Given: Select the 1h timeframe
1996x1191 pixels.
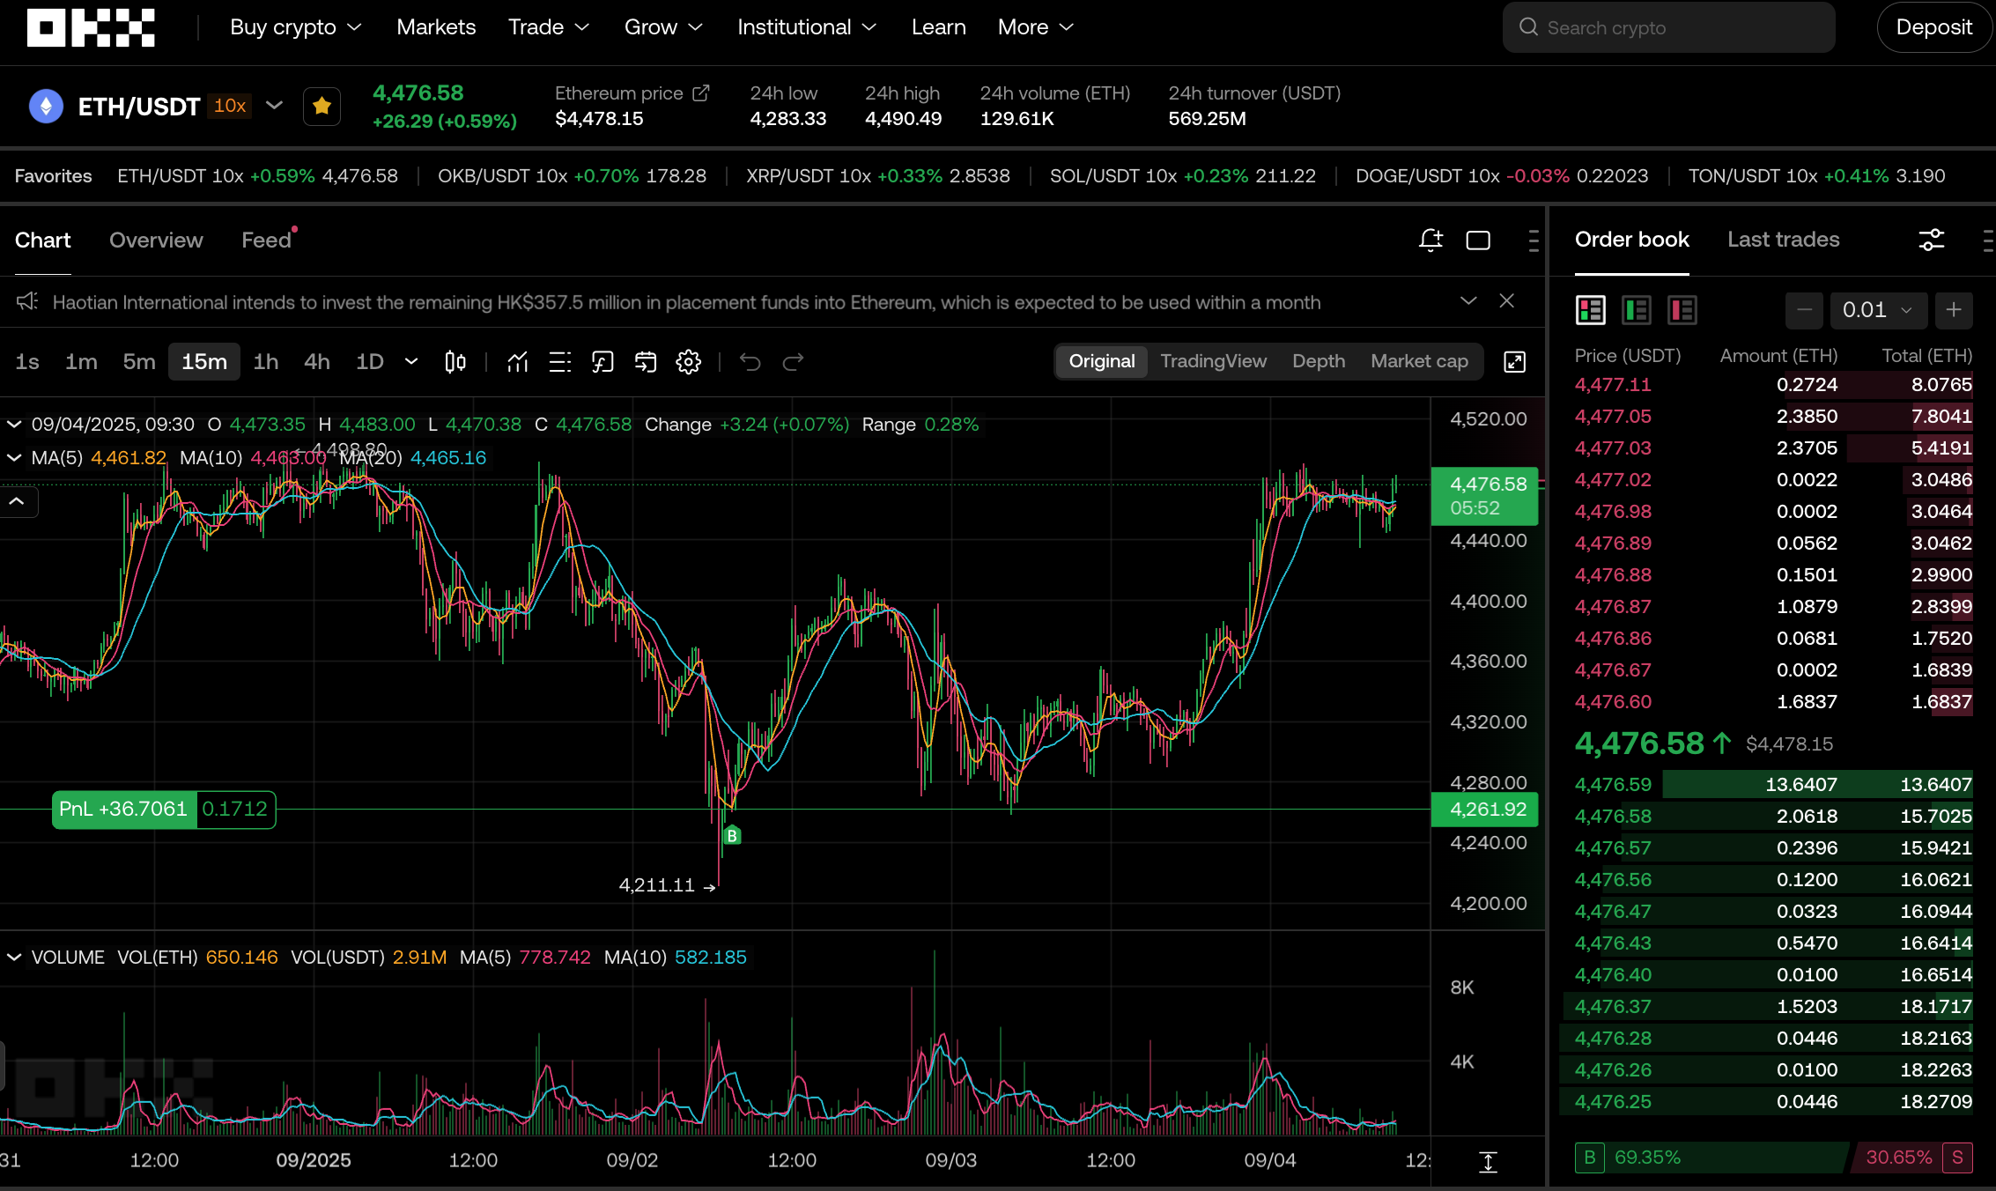Looking at the screenshot, I should click(x=265, y=362).
